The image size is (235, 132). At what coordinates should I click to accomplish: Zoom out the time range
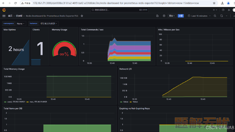click(x=215, y=16)
